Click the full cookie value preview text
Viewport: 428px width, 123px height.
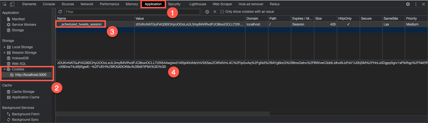pyautogui.click(x=242, y=65)
